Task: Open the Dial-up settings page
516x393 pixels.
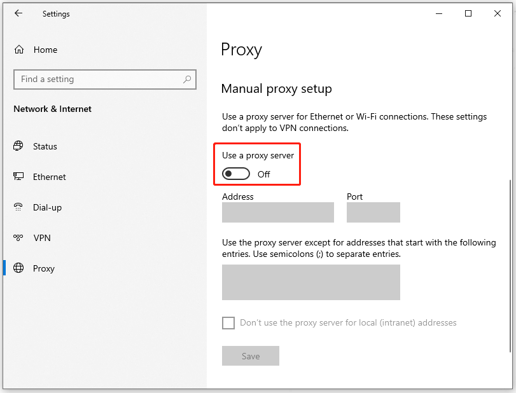Action: click(x=47, y=207)
